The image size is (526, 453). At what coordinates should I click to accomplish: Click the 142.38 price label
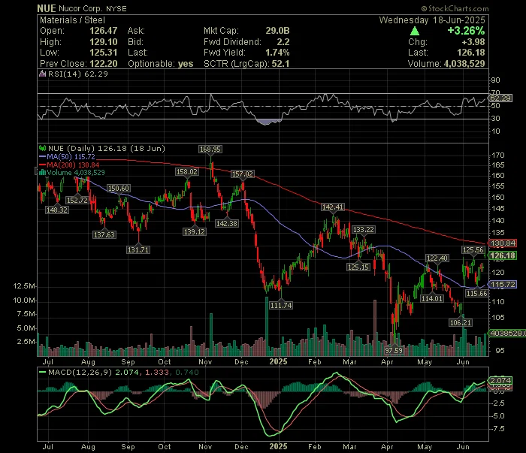[227, 223]
